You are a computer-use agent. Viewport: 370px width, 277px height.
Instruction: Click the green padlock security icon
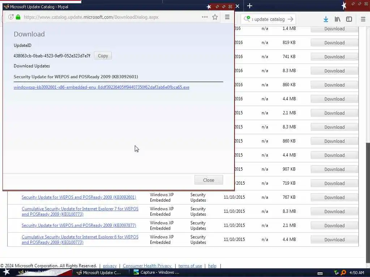[x=18, y=17]
